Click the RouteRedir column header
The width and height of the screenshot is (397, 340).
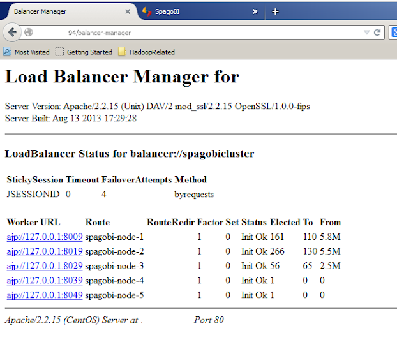click(x=170, y=222)
